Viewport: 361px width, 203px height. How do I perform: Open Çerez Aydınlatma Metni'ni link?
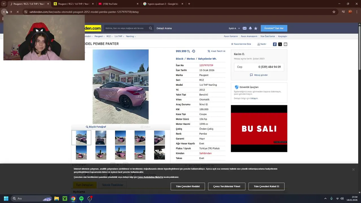pos(150,177)
